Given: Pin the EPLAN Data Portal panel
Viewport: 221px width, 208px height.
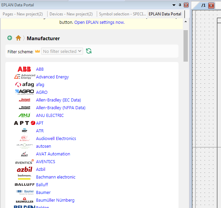Looking at the screenshot, I should click(x=180, y=5).
